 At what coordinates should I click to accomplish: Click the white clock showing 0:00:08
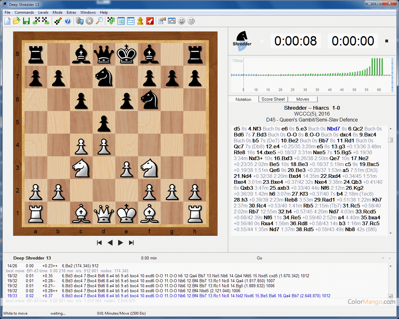296,41
